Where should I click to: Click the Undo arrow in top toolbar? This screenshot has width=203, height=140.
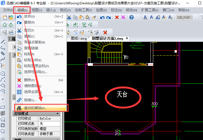point(102,17)
